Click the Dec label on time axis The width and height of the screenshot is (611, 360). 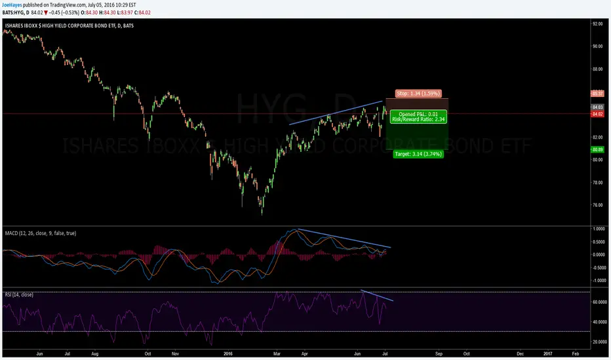click(521, 353)
